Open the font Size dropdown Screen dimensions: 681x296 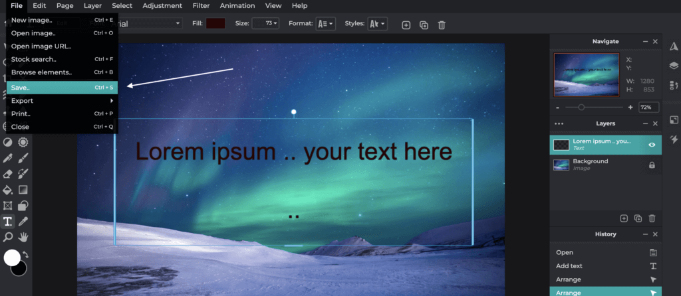click(x=266, y=23)
